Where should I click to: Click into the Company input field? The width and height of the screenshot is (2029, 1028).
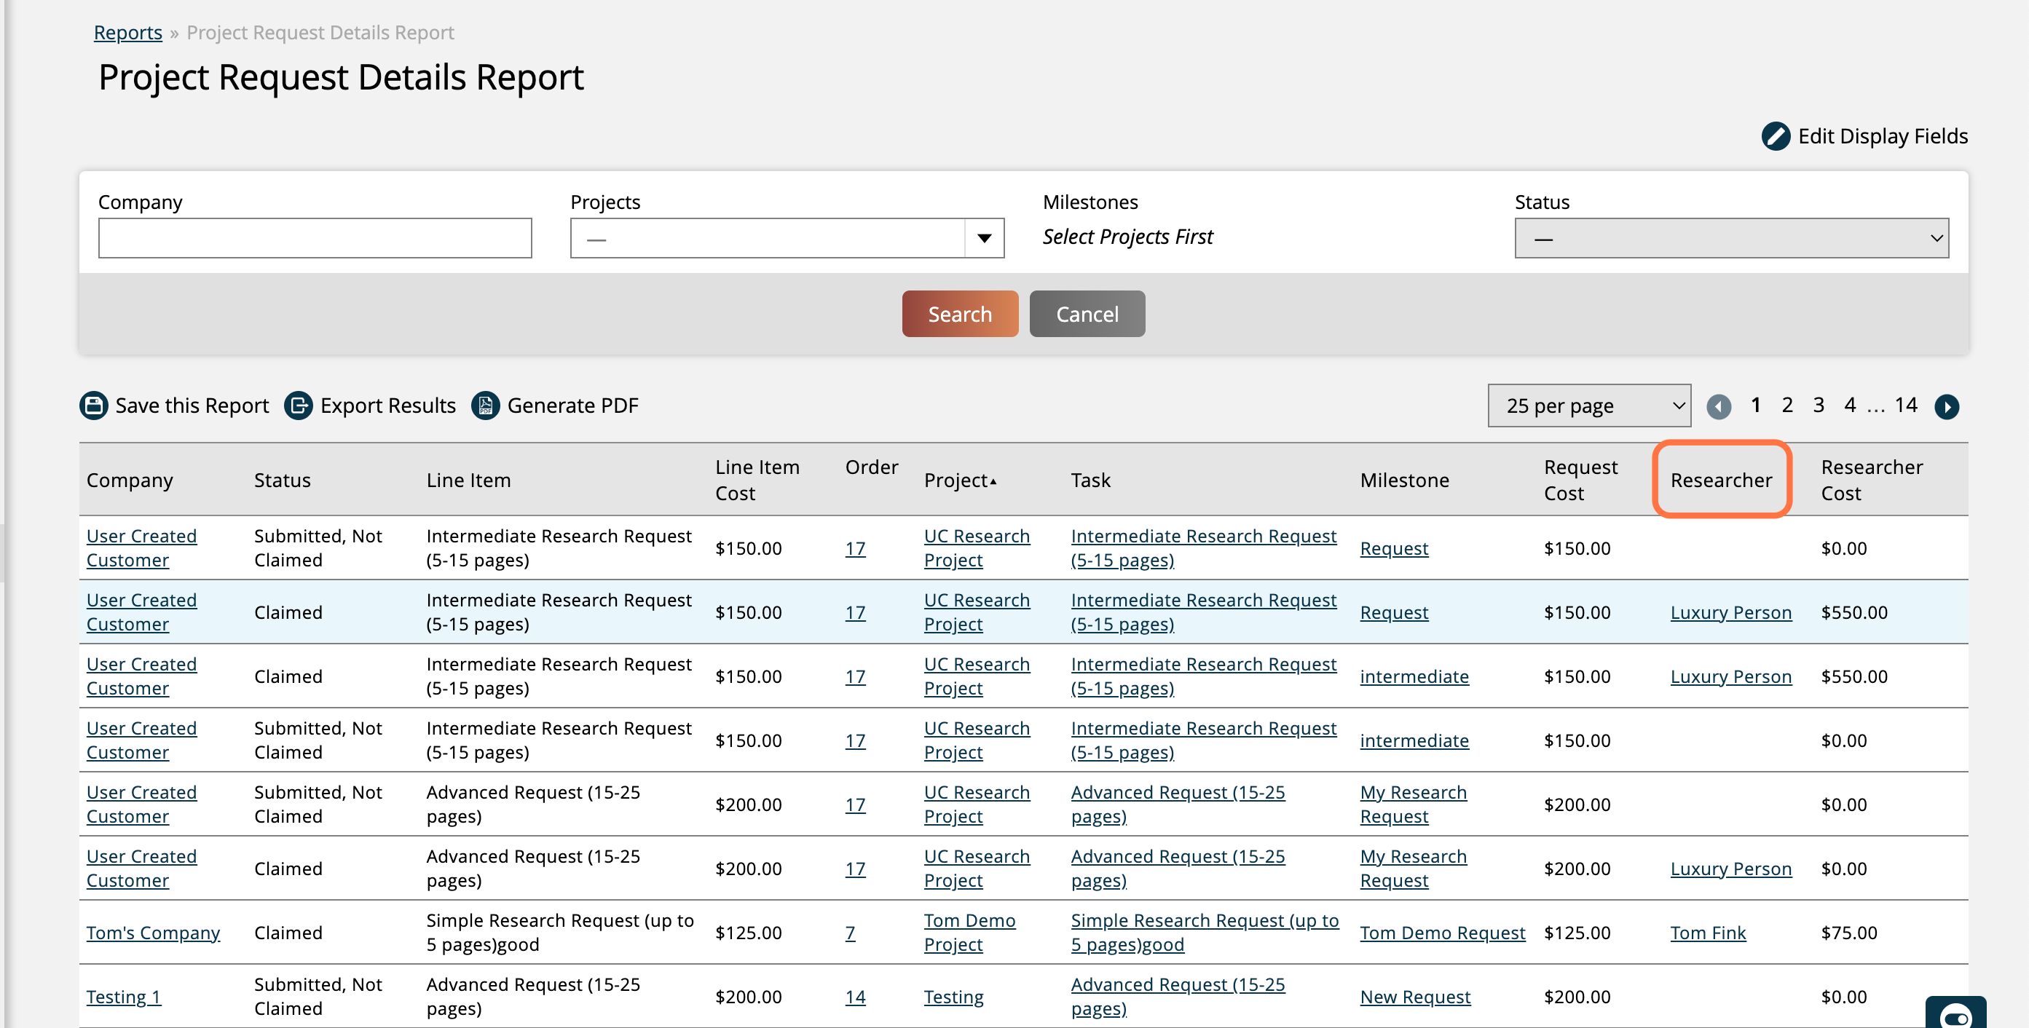pos(315,238)
